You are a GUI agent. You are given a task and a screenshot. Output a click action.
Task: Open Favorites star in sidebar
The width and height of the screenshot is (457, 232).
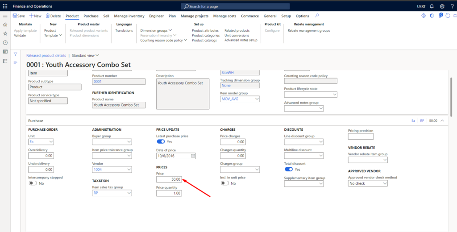click(5, 33)
